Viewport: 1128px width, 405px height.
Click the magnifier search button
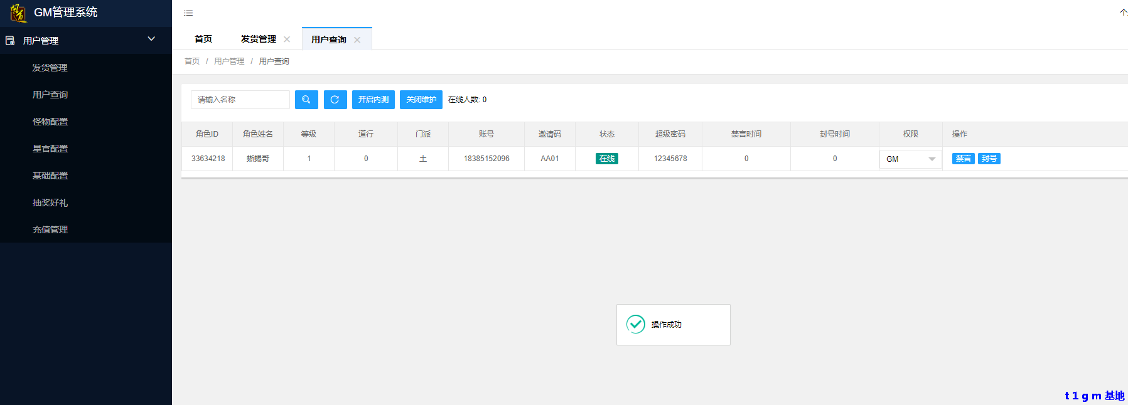[306, 100]
